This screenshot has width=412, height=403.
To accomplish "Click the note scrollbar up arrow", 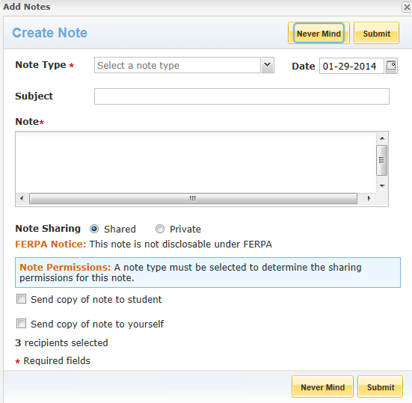I will pyautogui.click(x=382, y=138).
